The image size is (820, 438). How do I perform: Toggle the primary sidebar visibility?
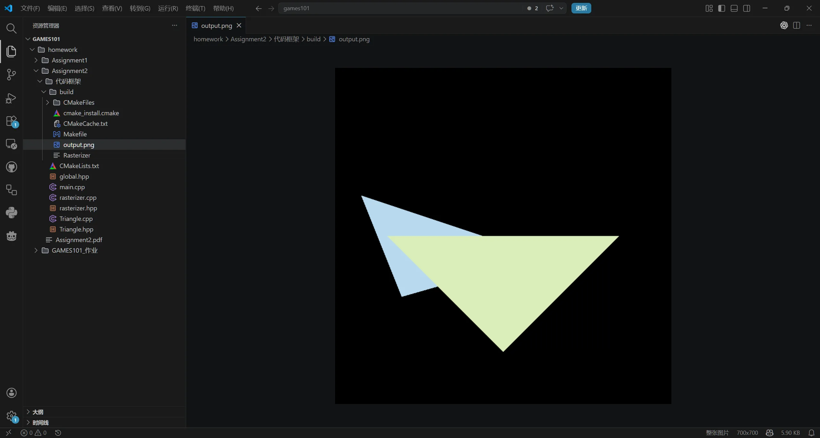[x=722, y=8]
